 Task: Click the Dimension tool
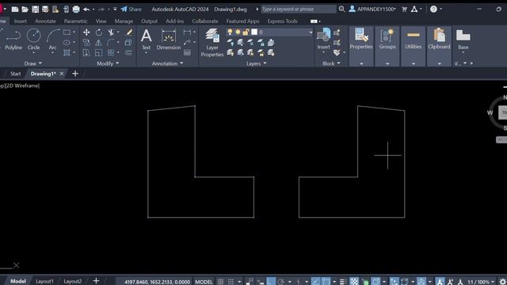pos(169,40)
